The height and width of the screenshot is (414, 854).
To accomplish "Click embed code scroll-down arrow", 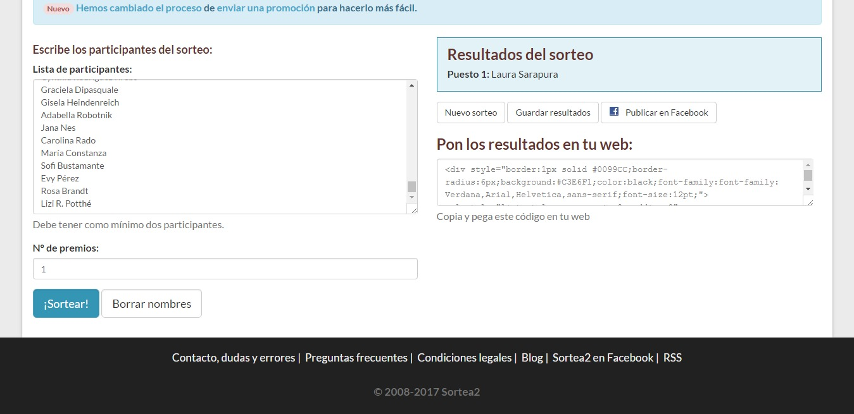I will tap(808, 189).
